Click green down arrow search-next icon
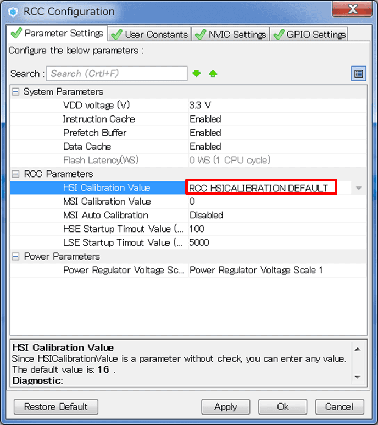Viewport: 378px width, 425px height. 197,74
